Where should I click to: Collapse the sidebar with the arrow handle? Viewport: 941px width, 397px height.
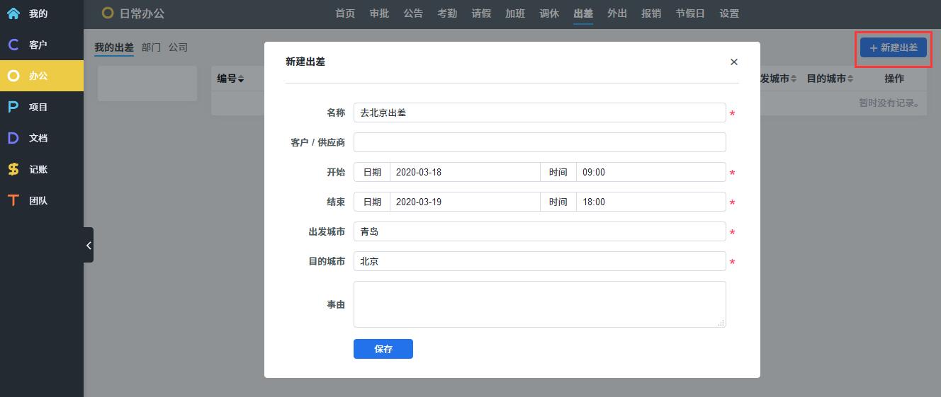[x=89, y=245]
